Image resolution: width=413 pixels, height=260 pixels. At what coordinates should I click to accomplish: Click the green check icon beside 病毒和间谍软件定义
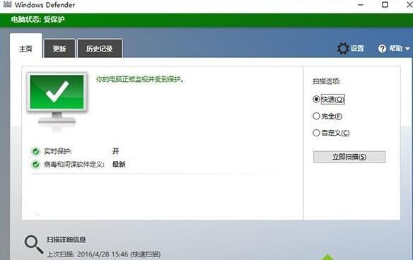pyautogui.click(x=35, y=165)
